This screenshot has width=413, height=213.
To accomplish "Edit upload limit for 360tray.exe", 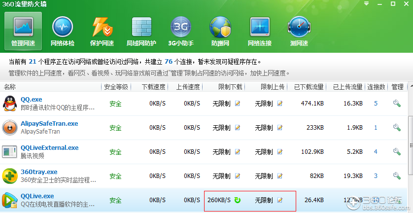I will [280, 176].
